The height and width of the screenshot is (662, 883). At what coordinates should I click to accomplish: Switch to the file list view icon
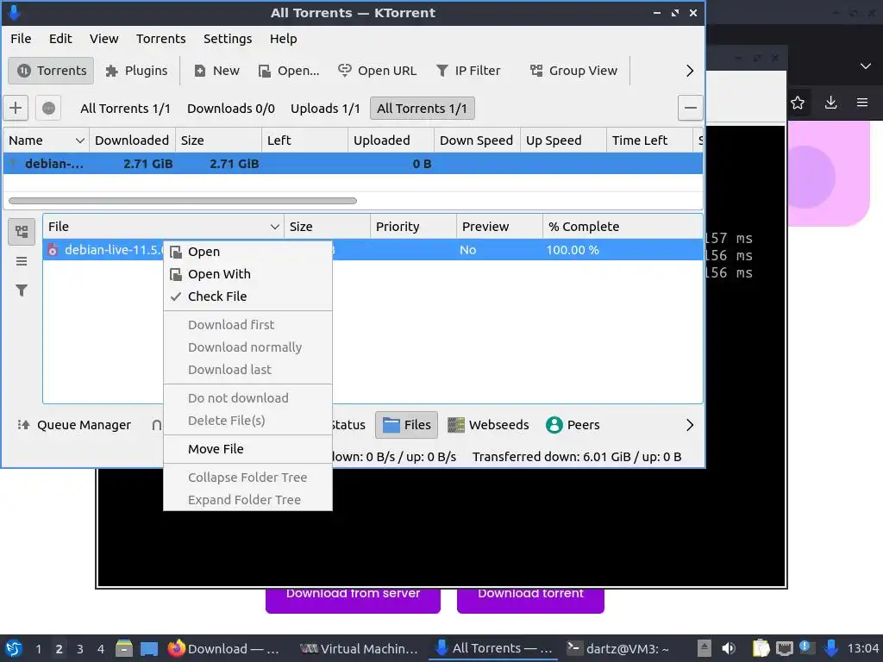point(22,261)
